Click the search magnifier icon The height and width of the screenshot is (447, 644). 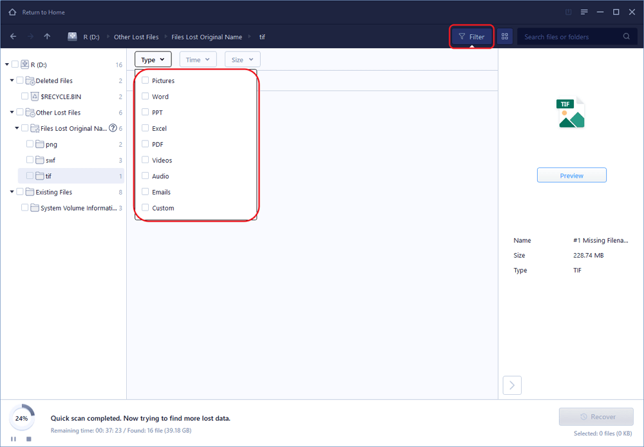pyautogui.click(x=625, y=37)
